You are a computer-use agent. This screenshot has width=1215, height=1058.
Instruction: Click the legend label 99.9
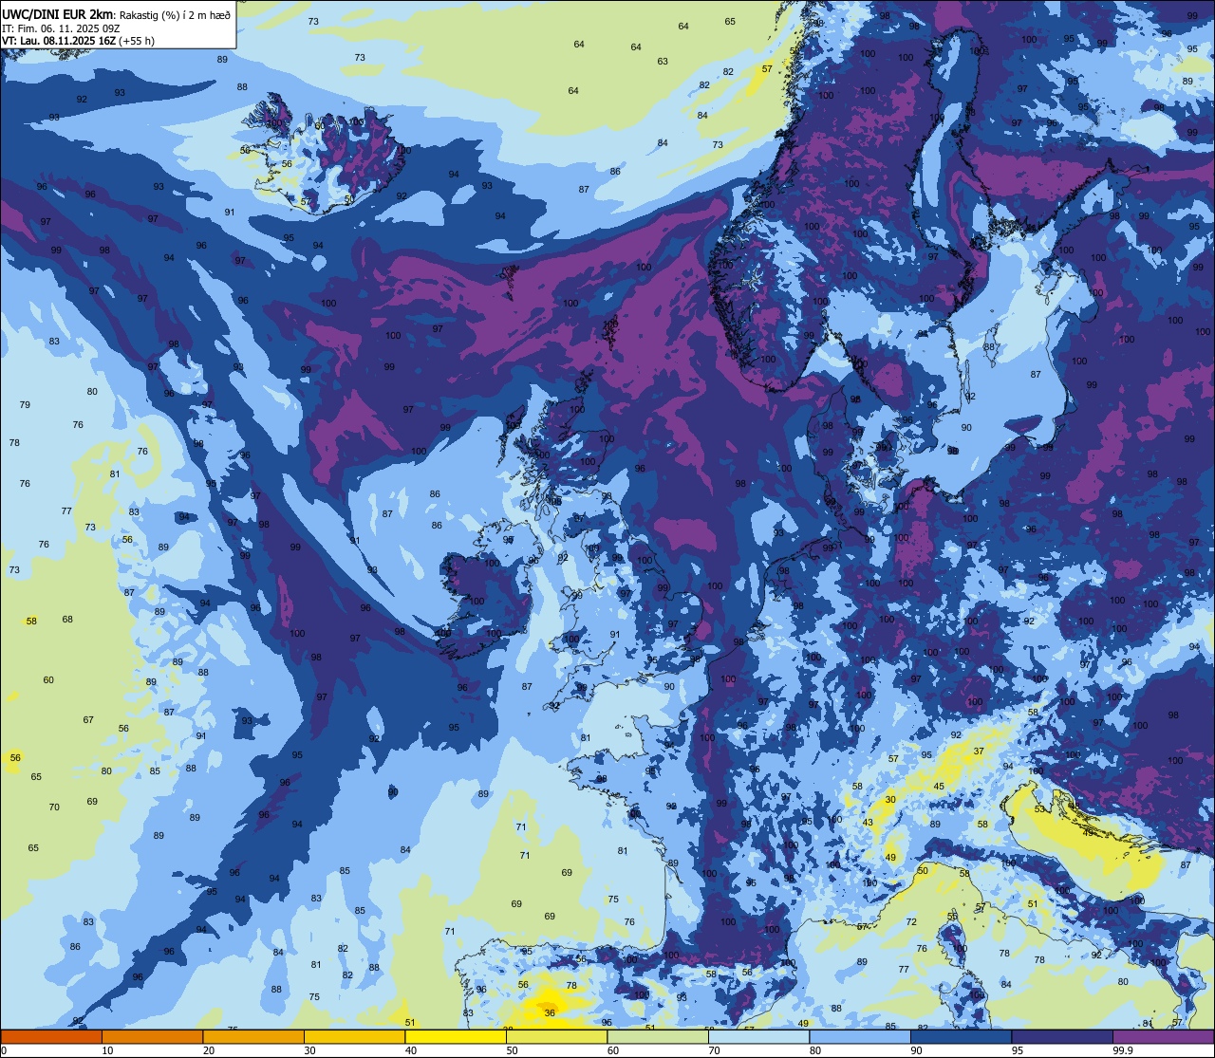point(1124,1050)
